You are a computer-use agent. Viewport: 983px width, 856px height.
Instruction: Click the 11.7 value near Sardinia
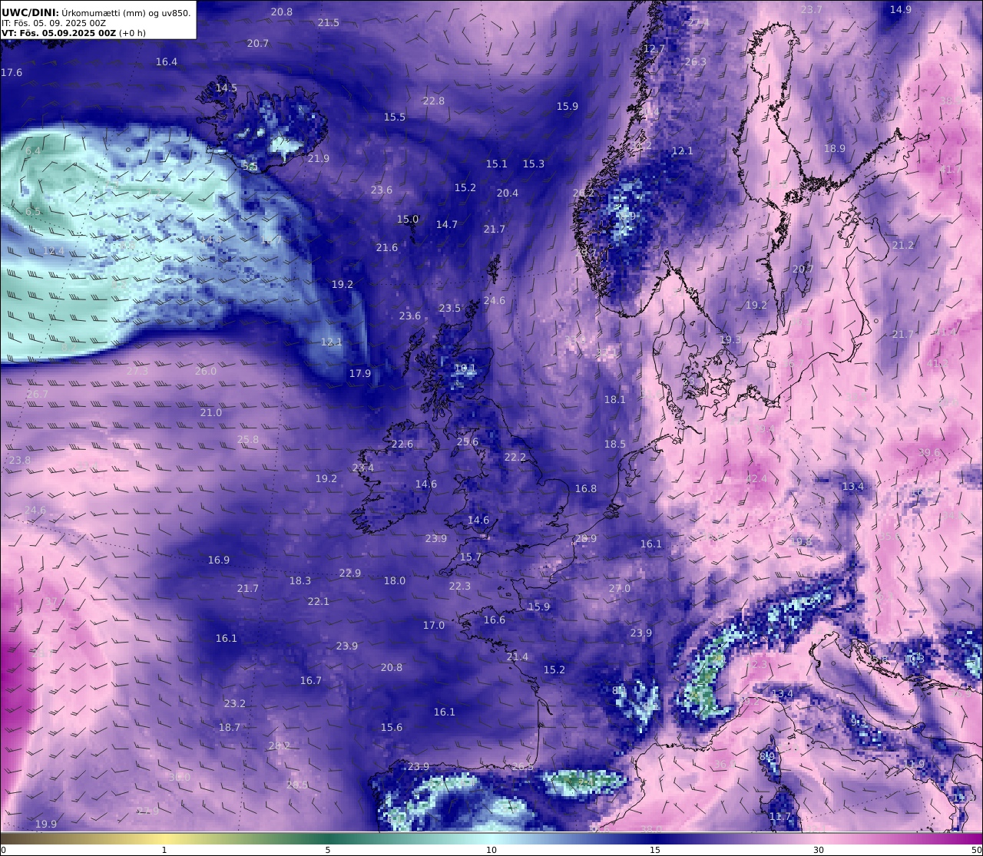pyautogui.click(x=780, y=817)
